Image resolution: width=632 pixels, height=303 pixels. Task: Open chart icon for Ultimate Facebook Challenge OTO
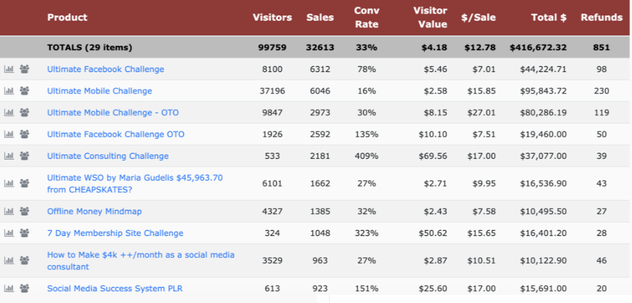coord(9,134)
